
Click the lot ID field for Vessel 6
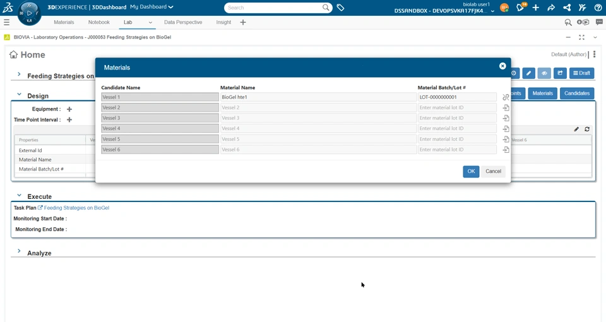click(x=457, y=150)
